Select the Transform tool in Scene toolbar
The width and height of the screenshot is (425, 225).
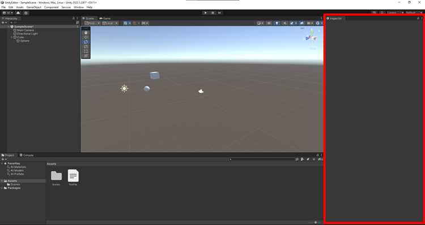click(86, 56)
